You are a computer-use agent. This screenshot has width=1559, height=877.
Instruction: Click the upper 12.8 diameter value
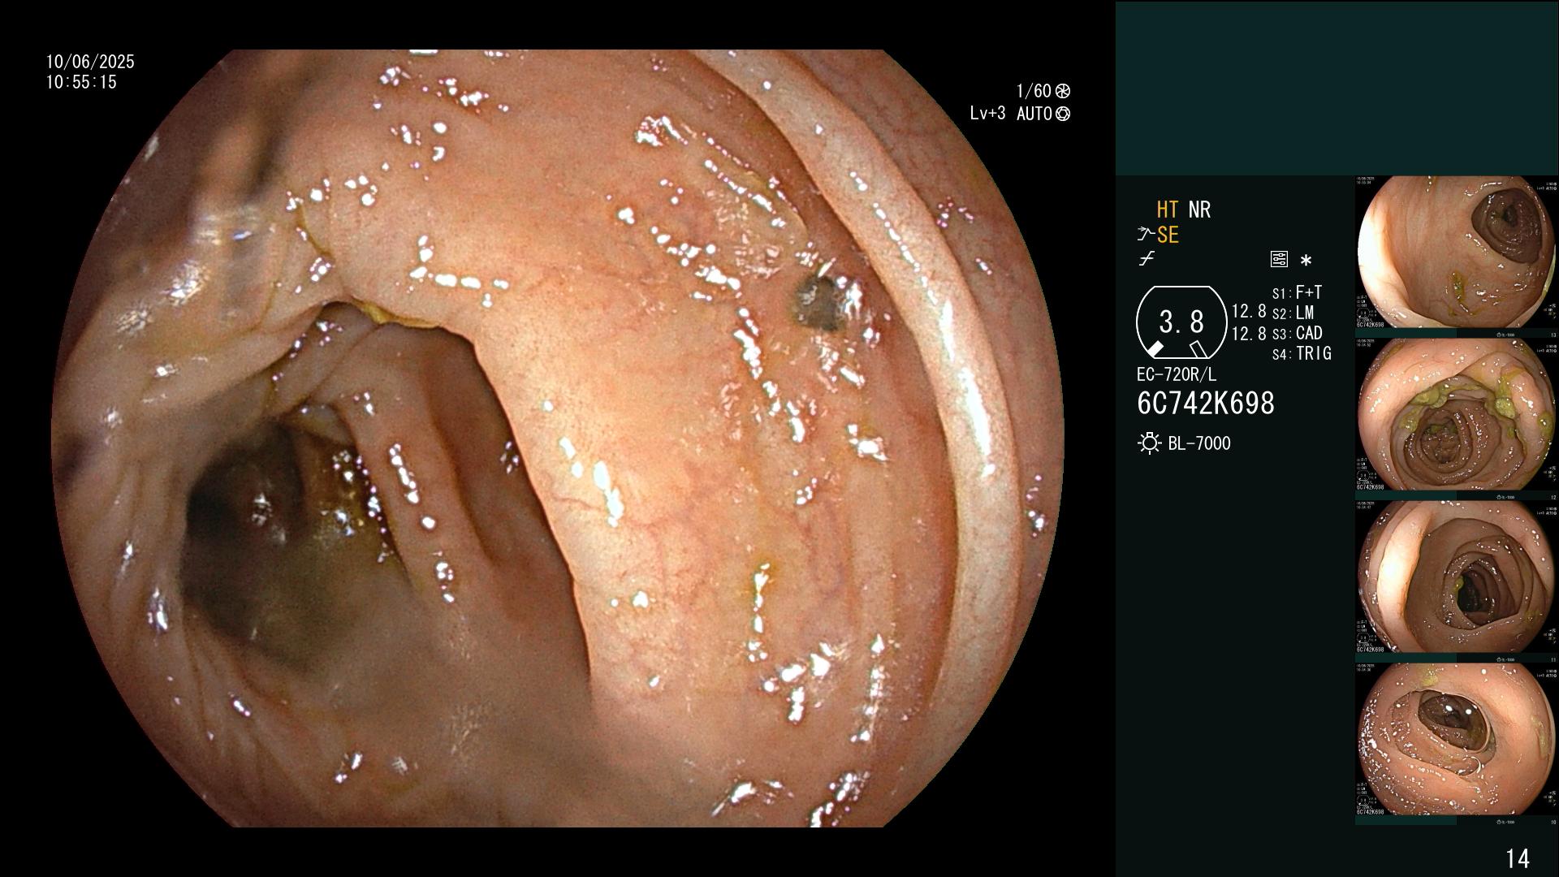point(1249,312)
